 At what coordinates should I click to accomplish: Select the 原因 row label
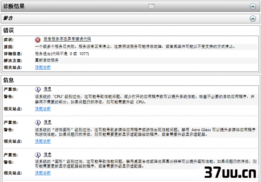pyautogui.click(x=9, y=47)
